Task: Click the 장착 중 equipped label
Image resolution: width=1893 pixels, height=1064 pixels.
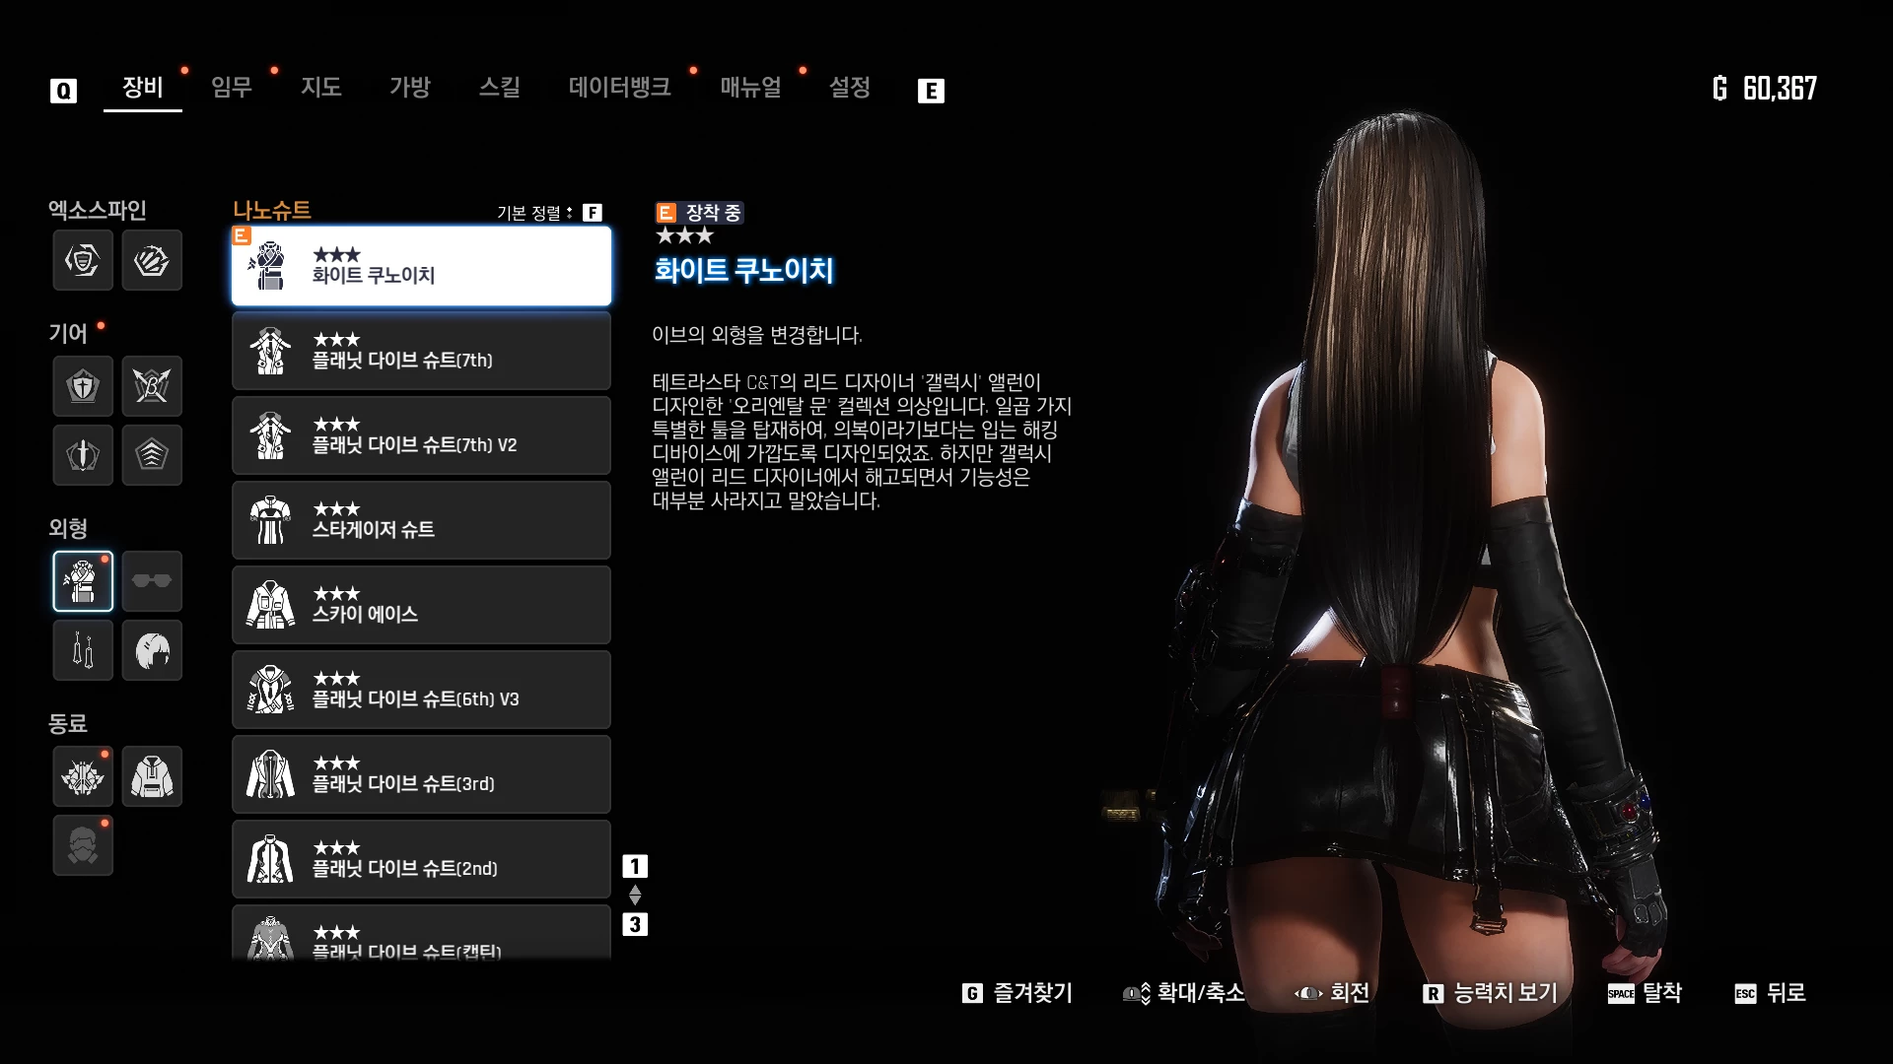Action: (714, 213)
